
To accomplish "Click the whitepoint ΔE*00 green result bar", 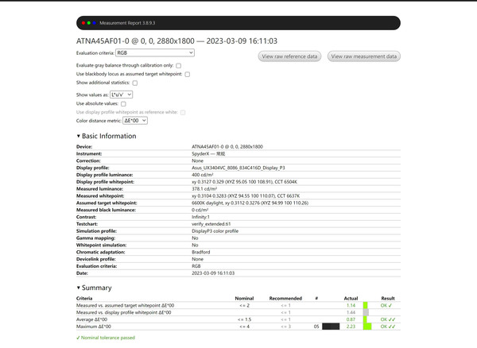I will tap(366, 305).
